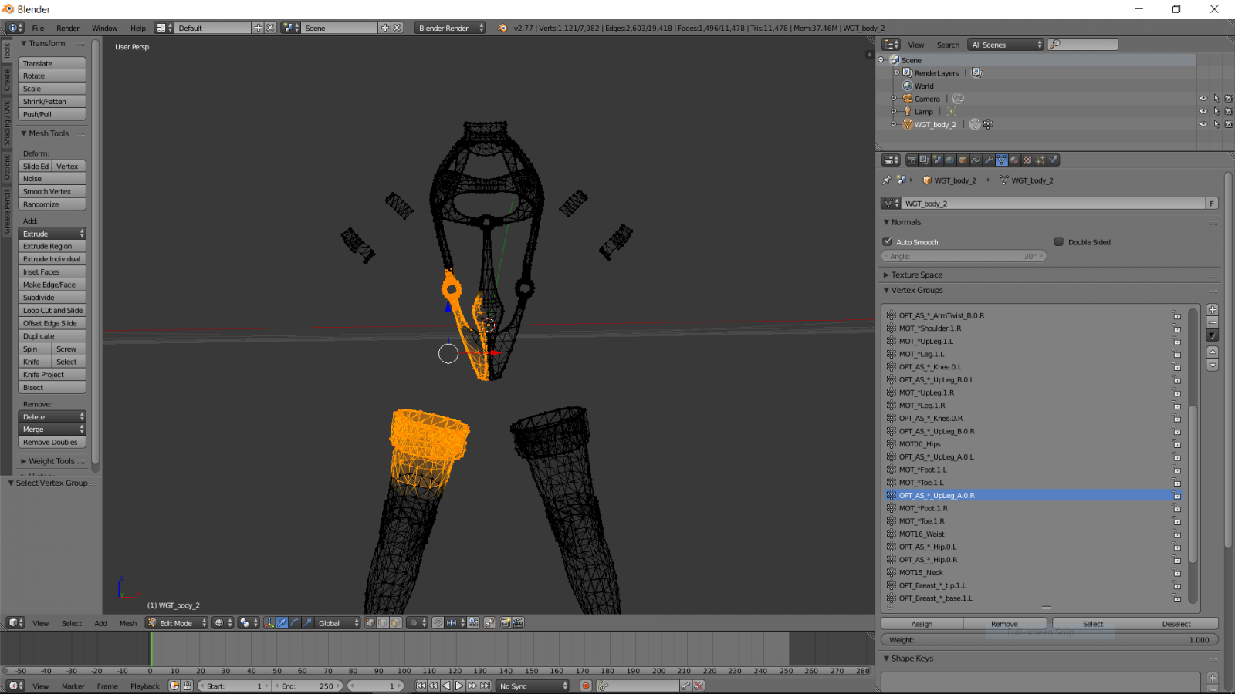1235x694 pixels.
Task: Enable the Double Sided checkbox
Action: 1058,241
